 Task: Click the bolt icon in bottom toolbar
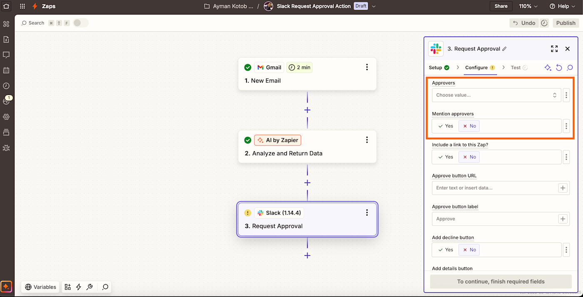(78, 287)
